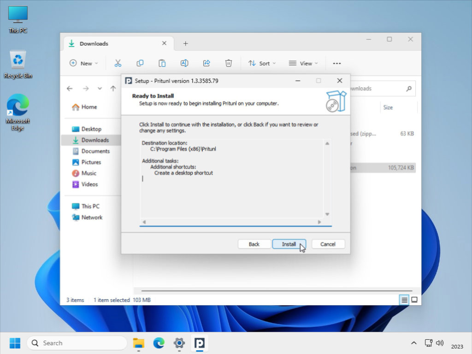Go back in Explorer navigation
The image size is (472, 354).
point(70,88)
